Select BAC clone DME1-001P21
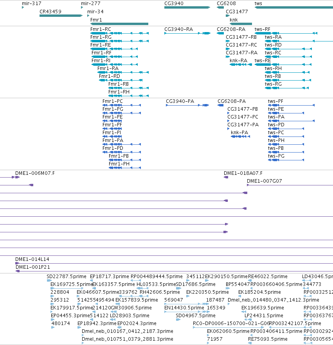Viewport: 333px width, 345px height. pyautogui.click(x=174, y=271)
